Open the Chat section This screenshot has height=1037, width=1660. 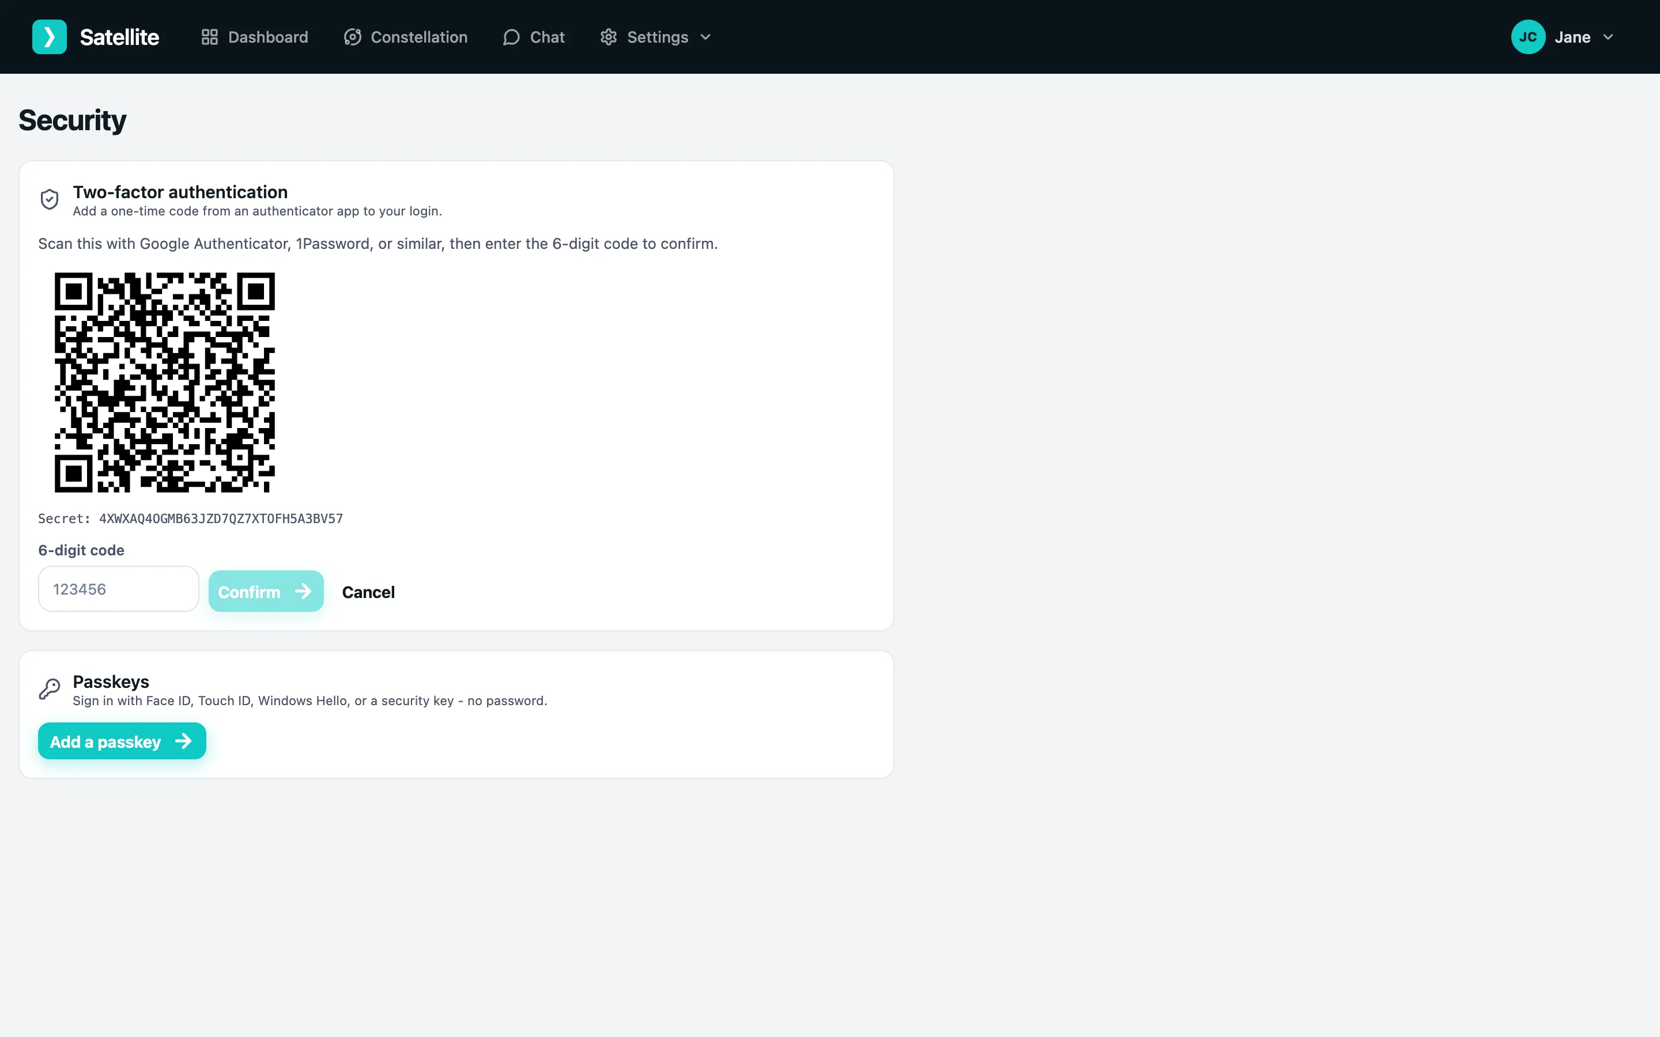pyautogui.click(x=534, y=37)
